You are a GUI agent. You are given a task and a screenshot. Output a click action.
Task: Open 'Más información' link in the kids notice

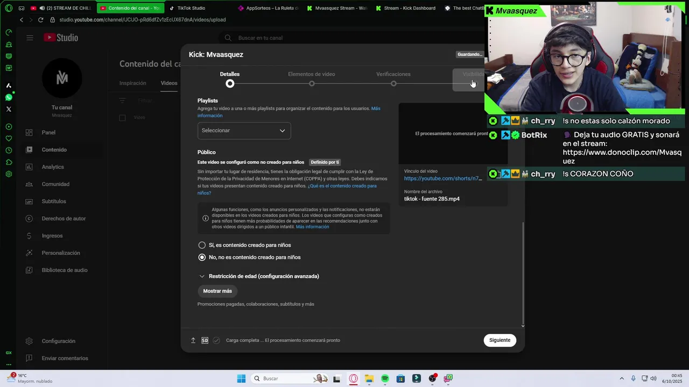point(312,227)
